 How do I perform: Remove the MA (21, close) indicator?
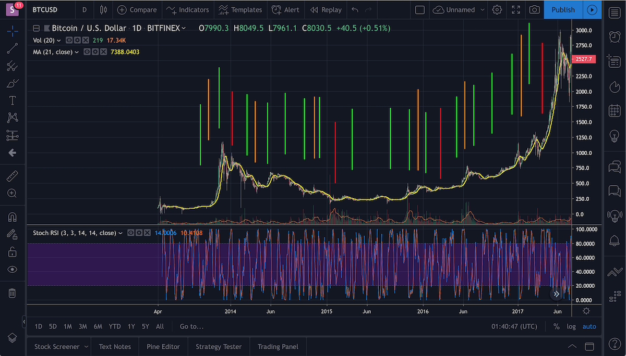tap(103, 52)
